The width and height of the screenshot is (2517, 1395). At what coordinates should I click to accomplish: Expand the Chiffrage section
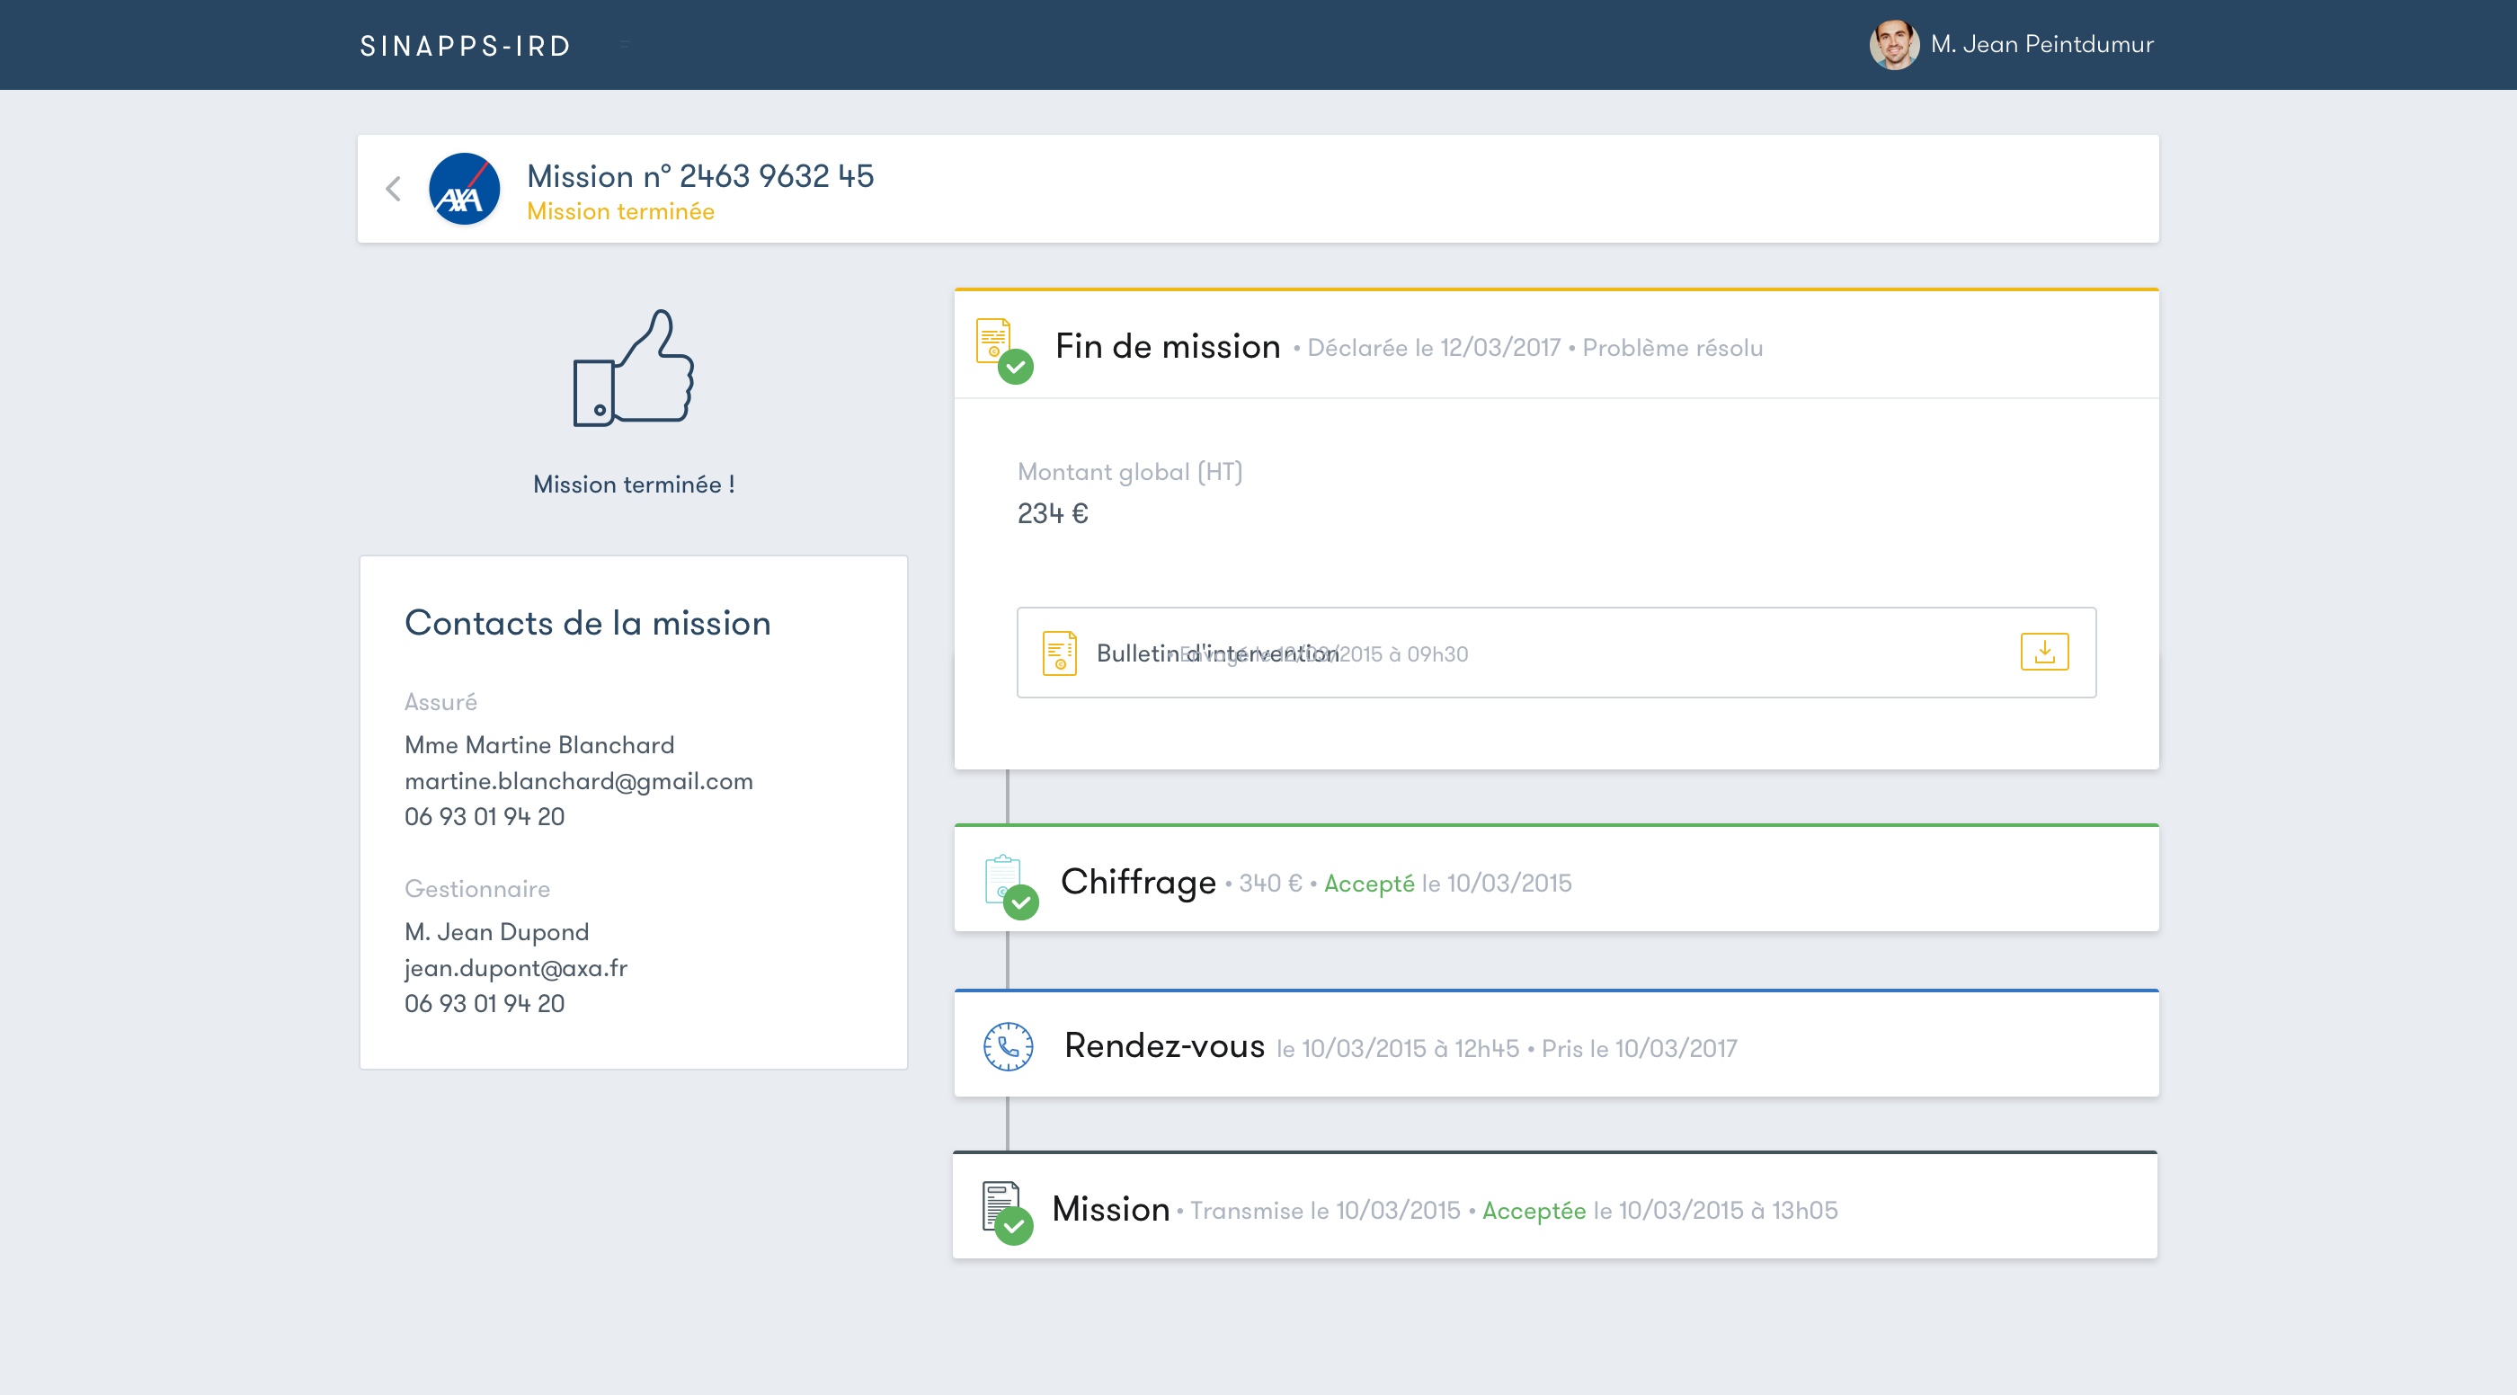pyautogui.click(x=1555, y=878)
